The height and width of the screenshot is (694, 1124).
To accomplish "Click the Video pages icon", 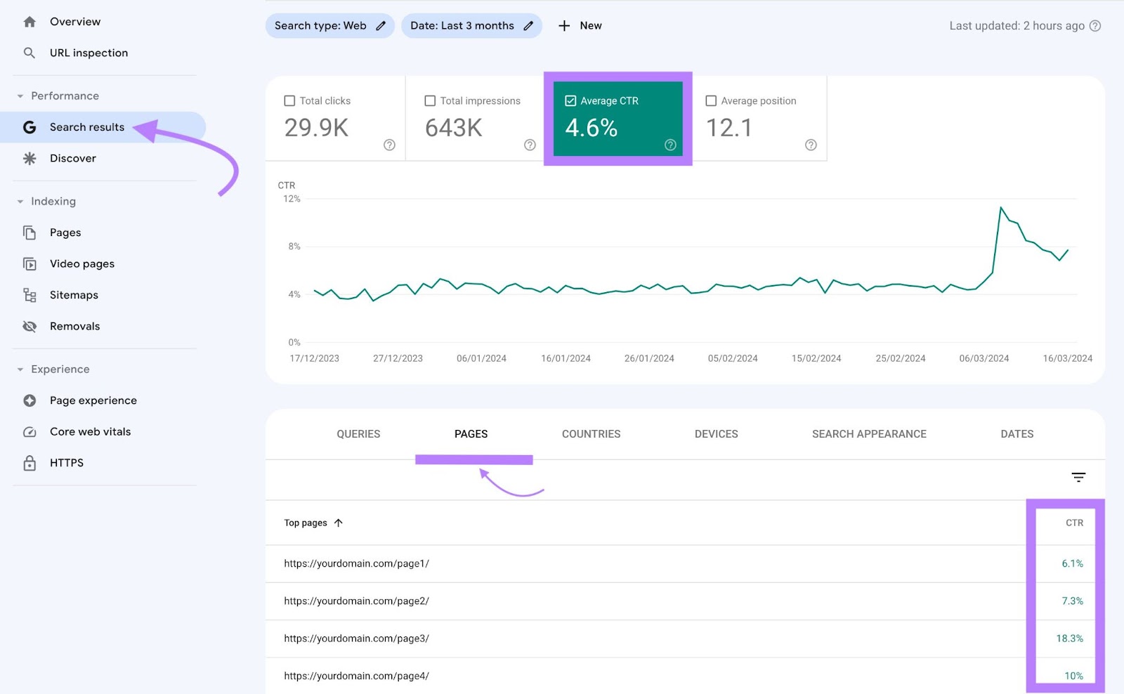I will pos(30,264).
